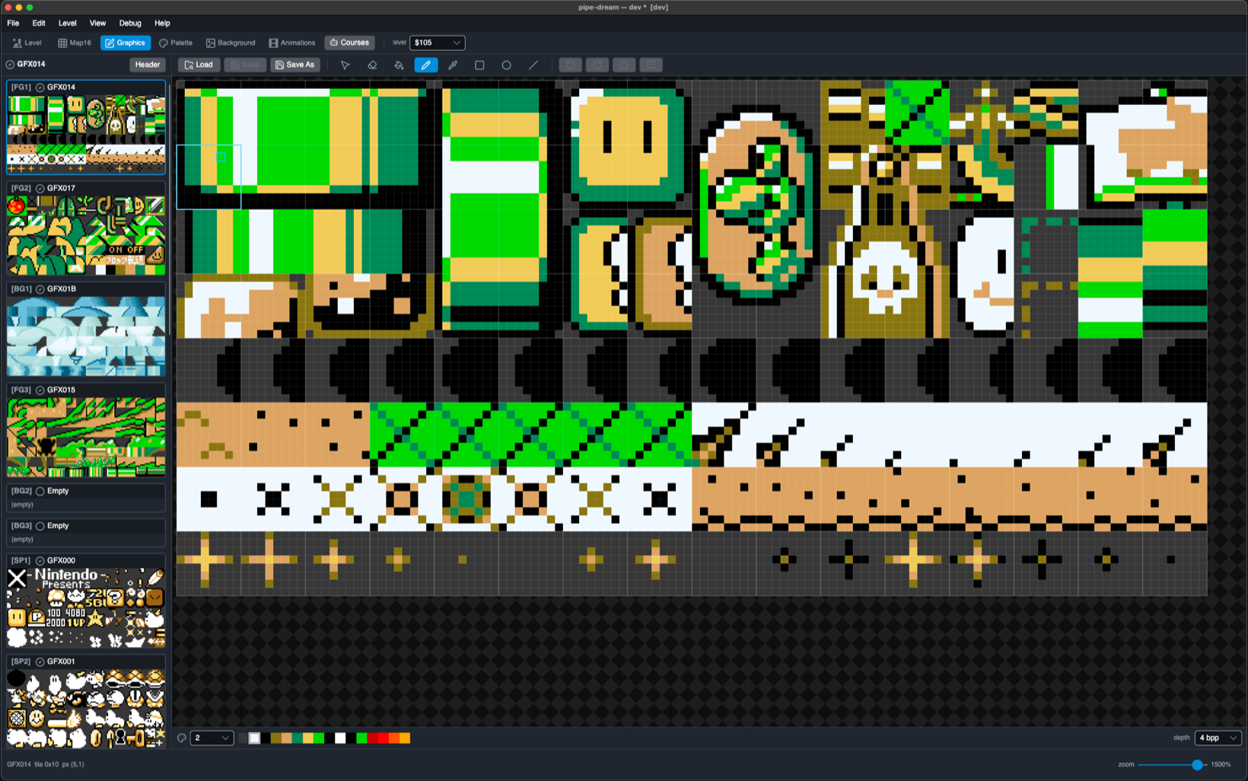Select the Eraser tool

pos(372,65)
